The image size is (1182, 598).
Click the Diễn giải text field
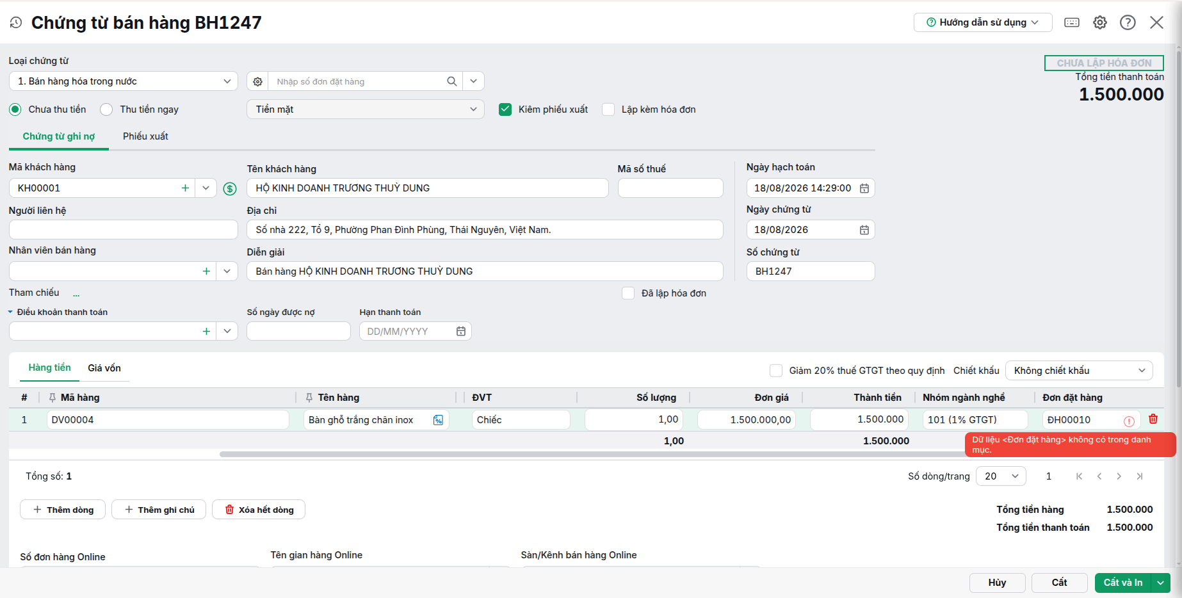point(485,271)
